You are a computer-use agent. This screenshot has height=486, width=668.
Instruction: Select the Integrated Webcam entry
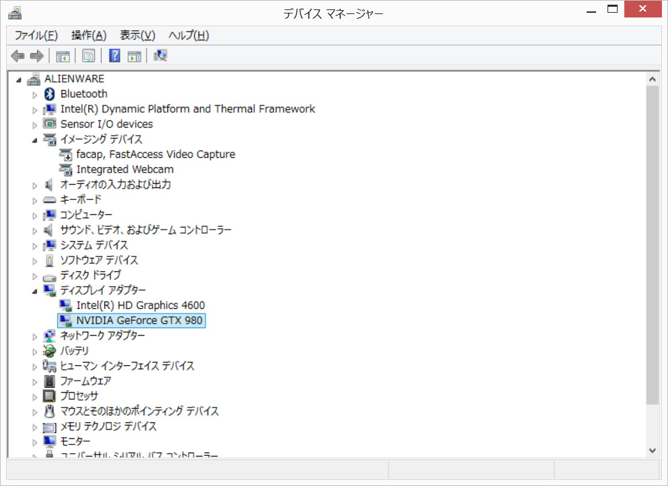click(125, 169)
